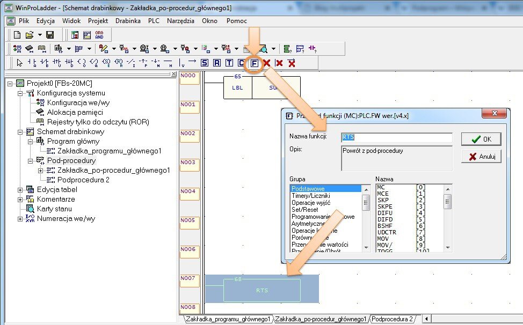Select the Reset coil (R) tool
This screenshot has width=523, height=325.
click(119, 63)
